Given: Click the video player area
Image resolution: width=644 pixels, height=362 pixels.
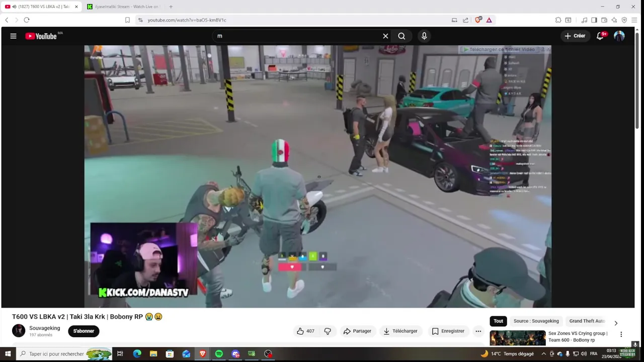Looking at the screenshot, I should (317, 176).
